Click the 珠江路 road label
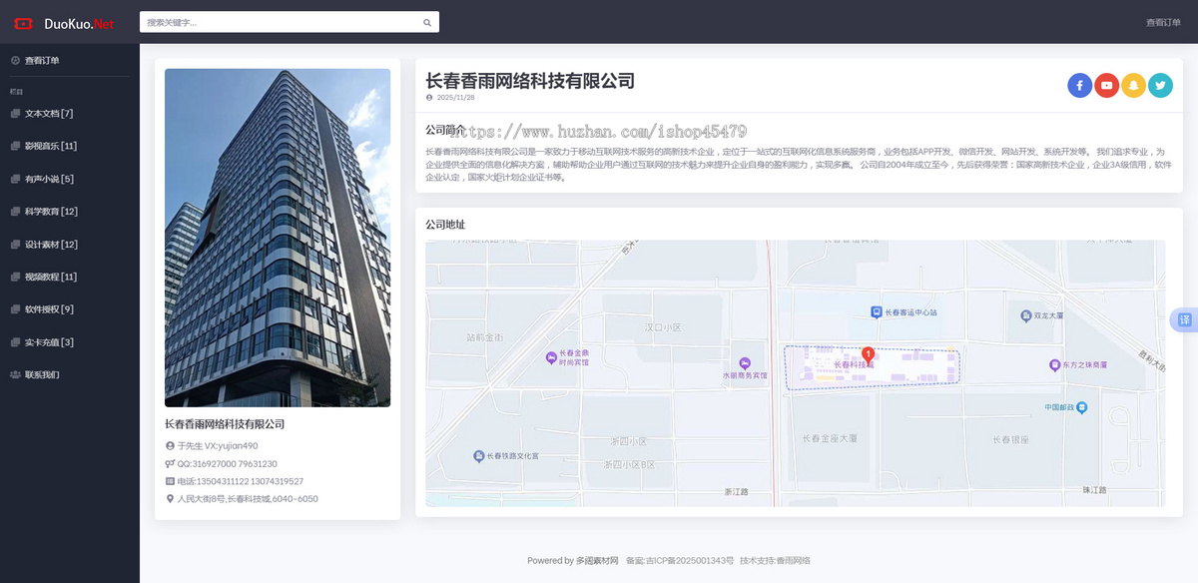The image size is (1198, 583). click(x=1094, y=490)
